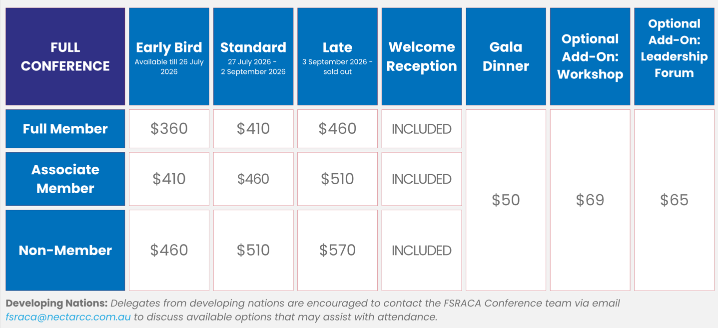Click the $570 Non-Member Late price
Viewport: 718px width, 328px height.
tap(337, 250)
